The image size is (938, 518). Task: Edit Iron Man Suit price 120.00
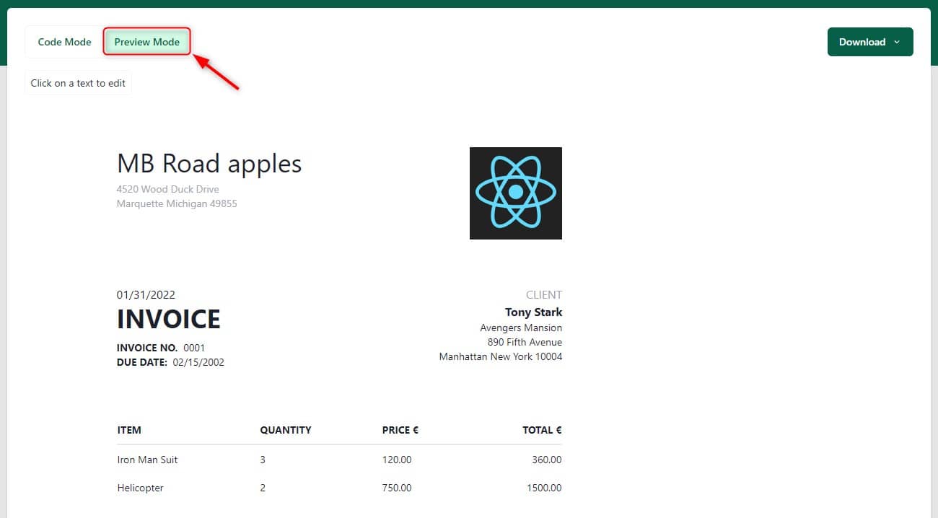[x=397, y=460]
